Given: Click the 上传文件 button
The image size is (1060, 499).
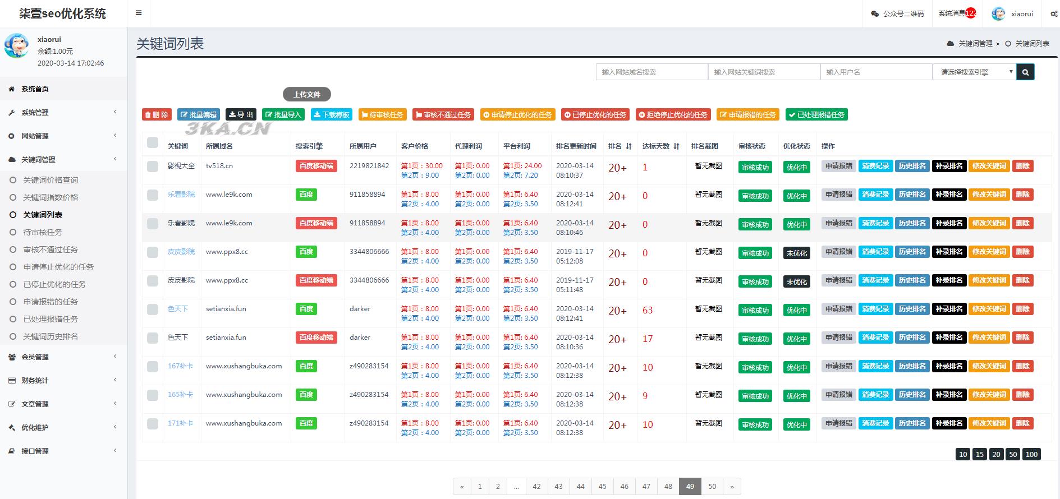Looking at the screenshot, I should [306, 95].
